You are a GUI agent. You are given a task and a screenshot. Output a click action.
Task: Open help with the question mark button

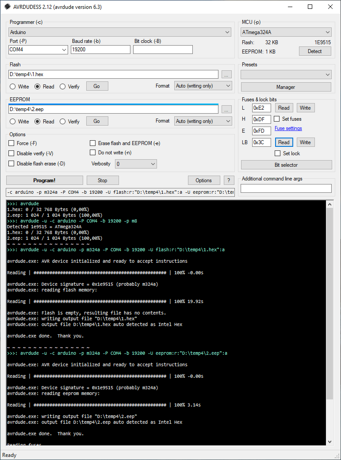(x=229, y=180)
